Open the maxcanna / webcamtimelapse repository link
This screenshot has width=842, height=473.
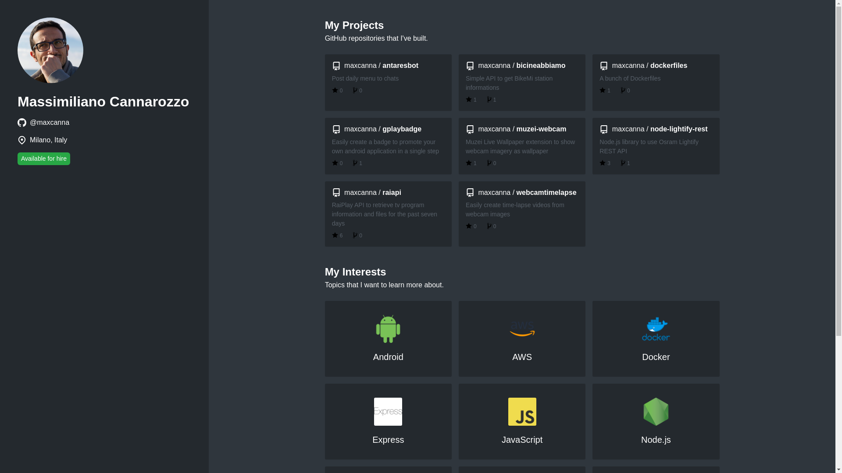tap(527, 193)
